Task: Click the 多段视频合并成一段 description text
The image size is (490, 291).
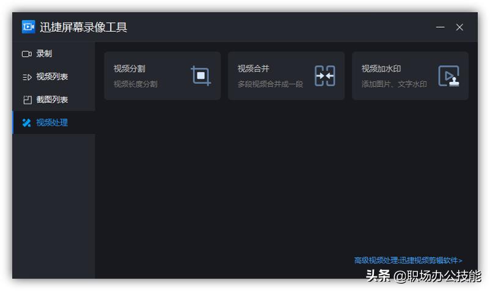Action: point(270,84)
